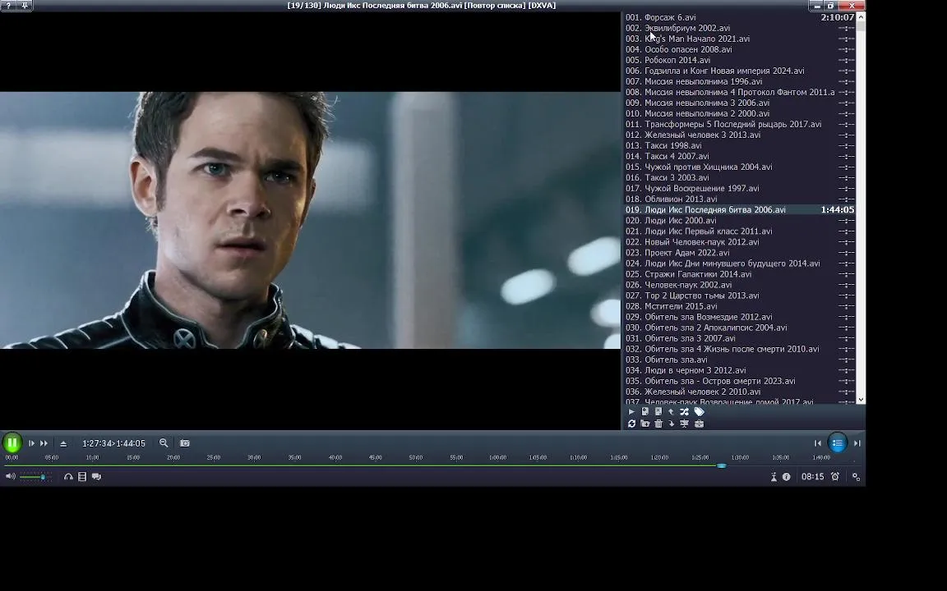Click the zoom magnifier icon

coord(164,442)
